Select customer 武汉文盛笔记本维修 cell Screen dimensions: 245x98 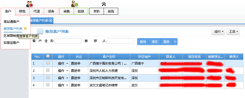109,85
